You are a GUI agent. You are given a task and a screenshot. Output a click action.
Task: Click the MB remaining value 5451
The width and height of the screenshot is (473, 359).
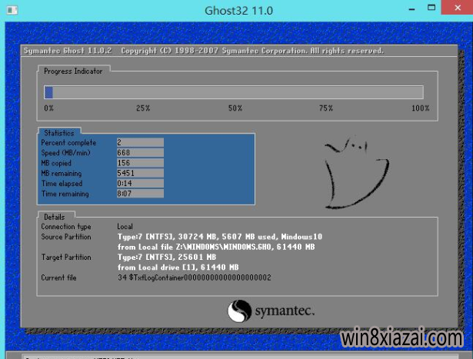[x=140, y=173]
